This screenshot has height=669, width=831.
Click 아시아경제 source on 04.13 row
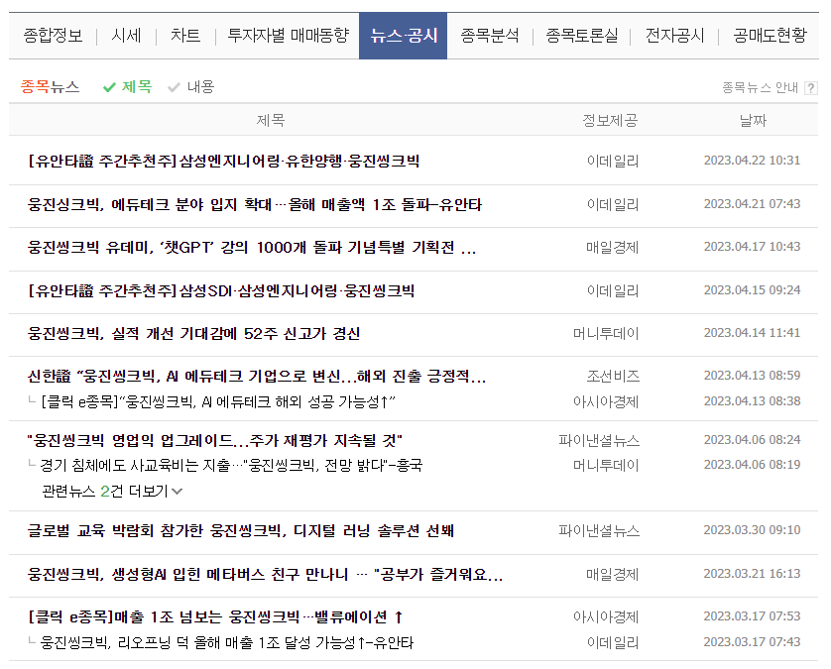pyautogui.click(x=606, y=402)
